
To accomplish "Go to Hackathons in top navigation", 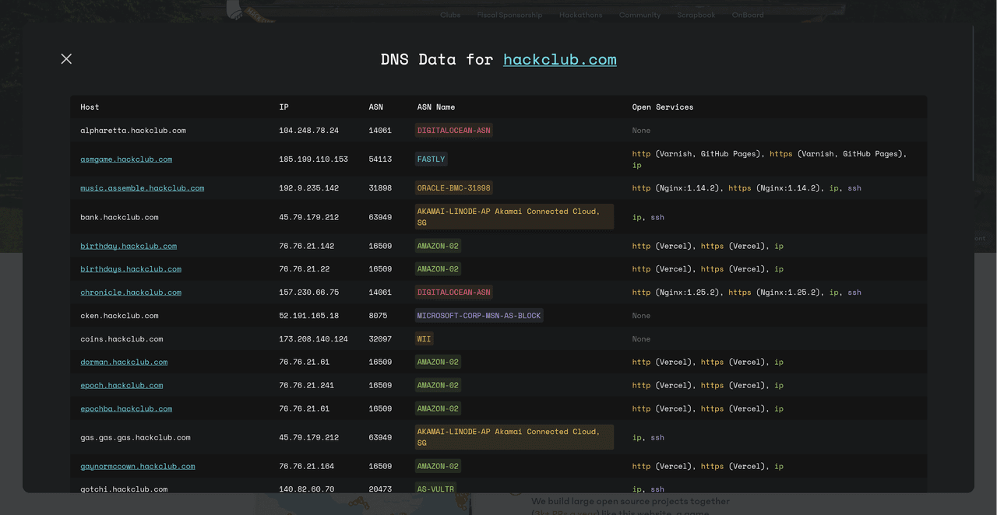I will coord(580,15).
